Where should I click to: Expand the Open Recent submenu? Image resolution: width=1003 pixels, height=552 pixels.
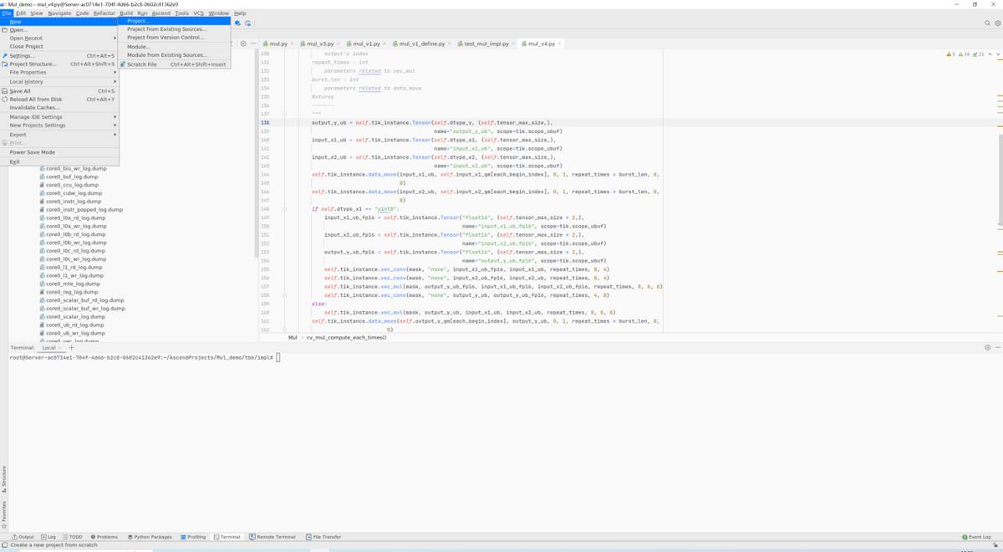pyautogui.click(x=26, y=38)
